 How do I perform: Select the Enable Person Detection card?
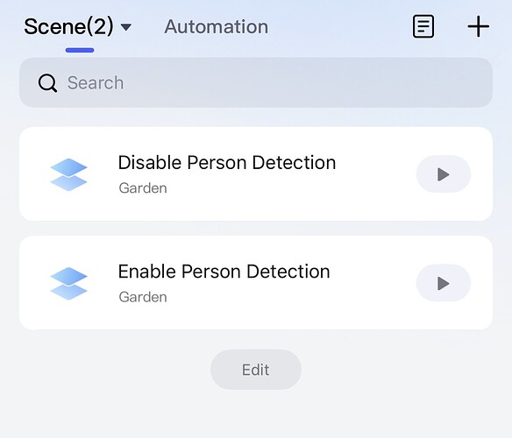point(256,283)
